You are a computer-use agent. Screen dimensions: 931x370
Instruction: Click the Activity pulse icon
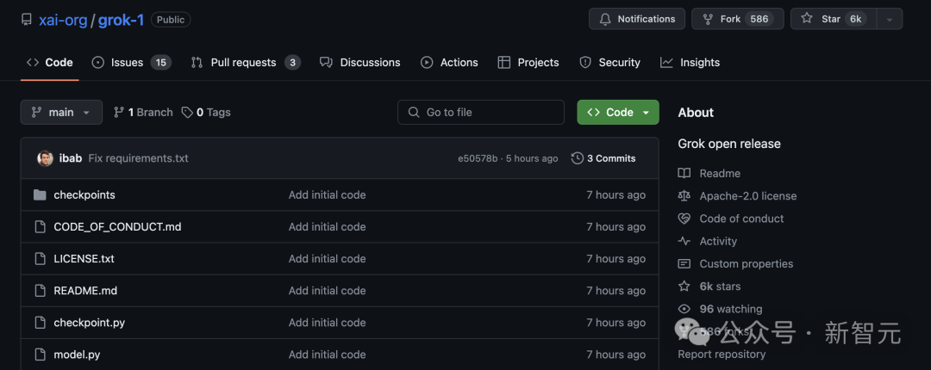coord(684,242)
